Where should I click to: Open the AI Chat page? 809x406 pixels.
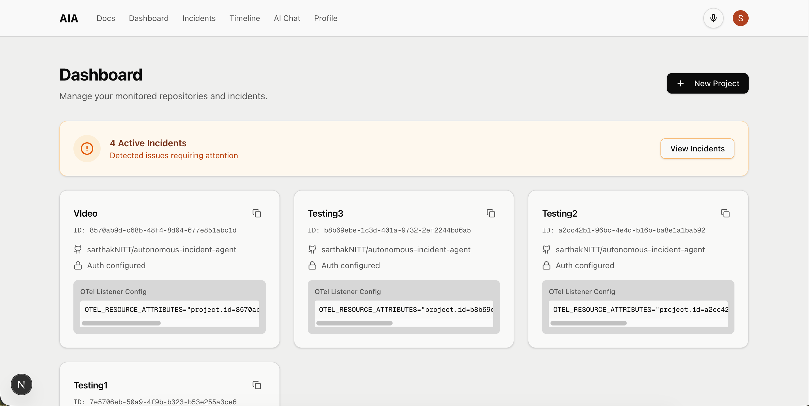tap(287, 18)
